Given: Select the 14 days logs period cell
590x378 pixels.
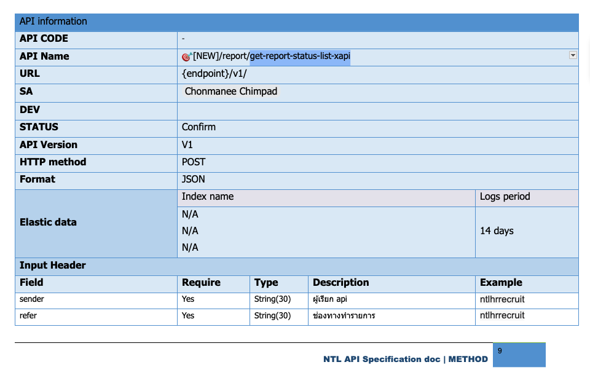Looking at the screenshot, I should [x=497, y=231].
